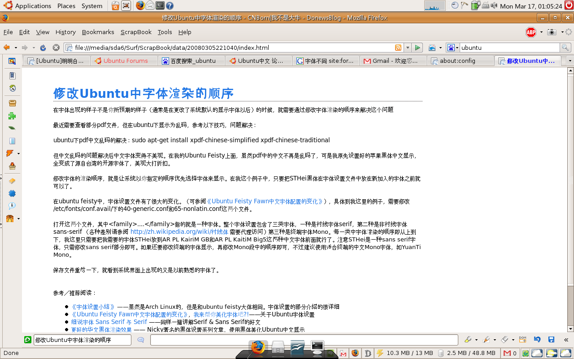Switch to the about:config tab

[x=461, y=61]
